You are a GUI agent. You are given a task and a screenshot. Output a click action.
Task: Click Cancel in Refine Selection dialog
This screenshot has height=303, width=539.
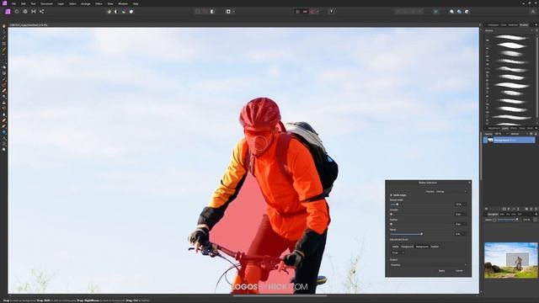pos(459,271)
